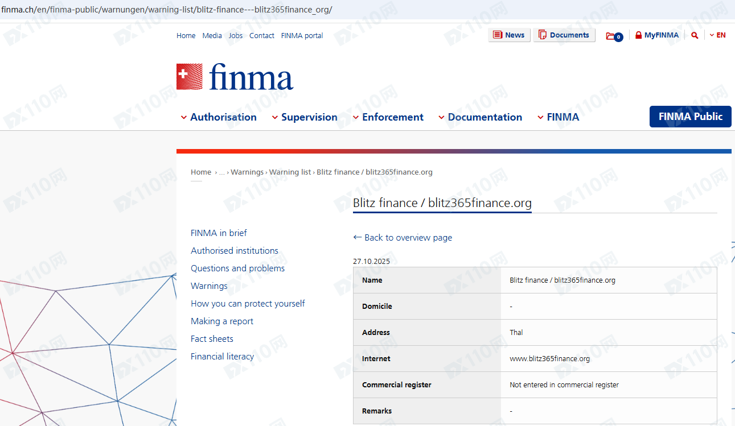Open the watchlist folder icon
The width and height of the screenshot is (735, 426).
click(614, 36)
